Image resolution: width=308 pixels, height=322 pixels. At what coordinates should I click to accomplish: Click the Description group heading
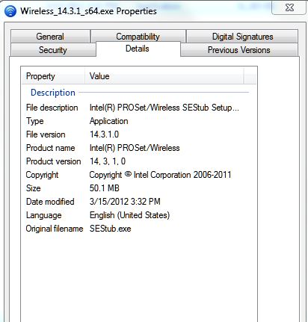[53, 93]
